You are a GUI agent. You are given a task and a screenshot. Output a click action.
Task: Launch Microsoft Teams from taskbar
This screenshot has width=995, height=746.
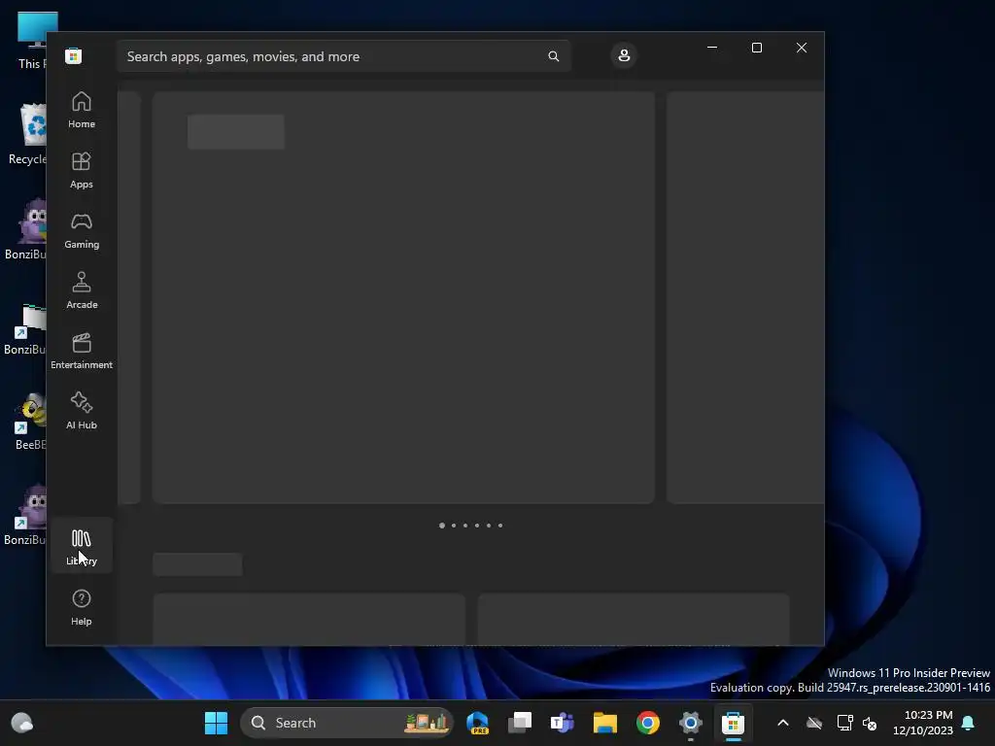(563, 723)
